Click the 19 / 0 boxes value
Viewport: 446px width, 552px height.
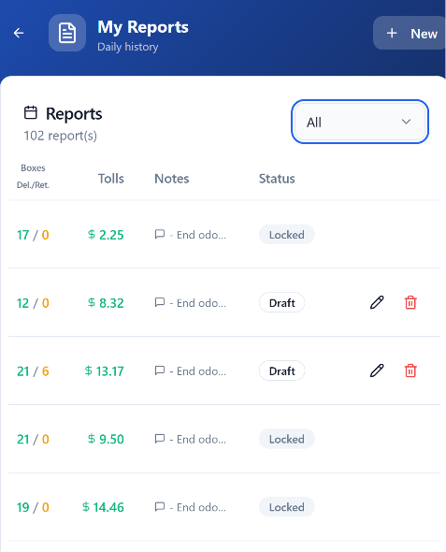click(33, 507)
